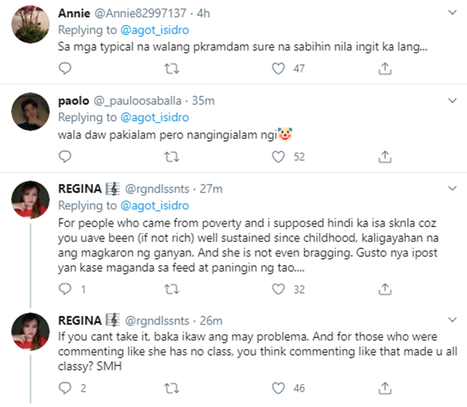Image resolution: width=467 pixels, height=407 pixels.
Task: Share REGINA's 26m tweet
Action: point(385,388)
